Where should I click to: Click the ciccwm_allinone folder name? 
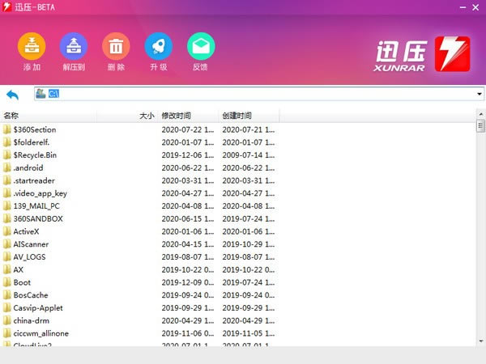41,333
